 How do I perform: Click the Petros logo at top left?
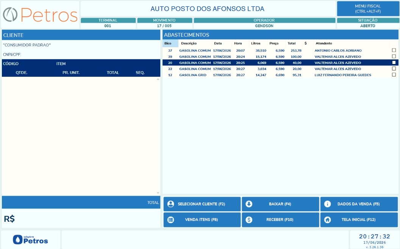pos(40,15)
